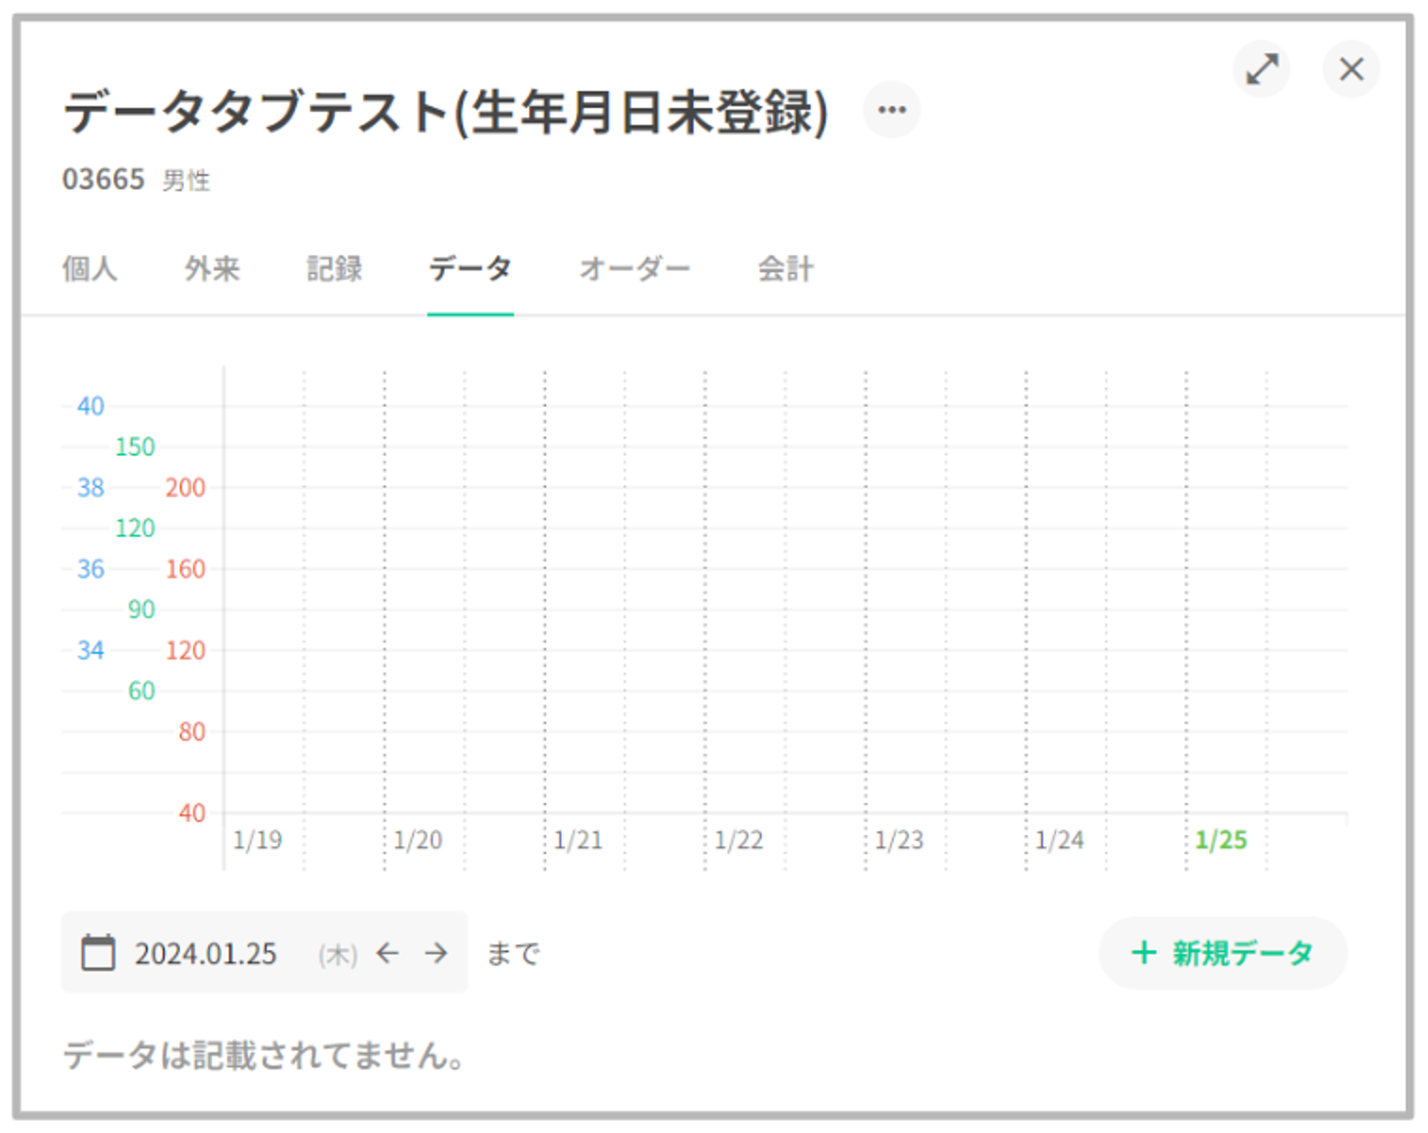Screen dimensions: 1428x1133
Task: Open the オーダー tab
Action: 634,269
